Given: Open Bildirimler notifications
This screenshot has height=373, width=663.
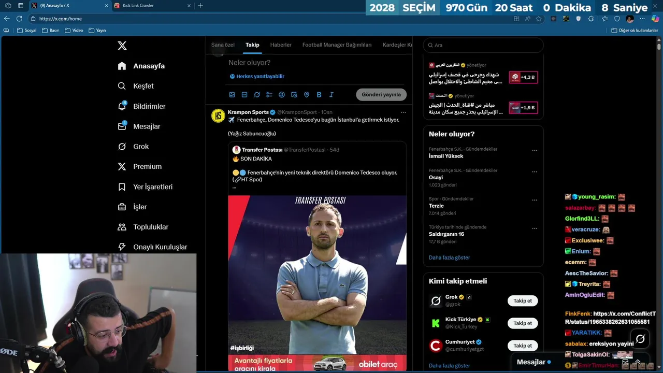Looking at the screenshot, I should click(142, 106).
